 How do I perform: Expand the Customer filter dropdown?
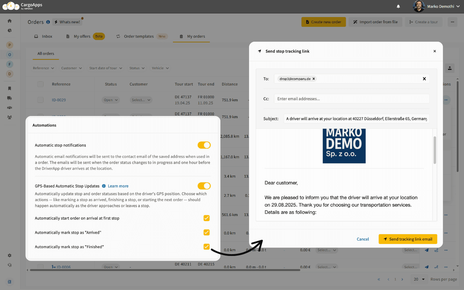click(71, 68)
